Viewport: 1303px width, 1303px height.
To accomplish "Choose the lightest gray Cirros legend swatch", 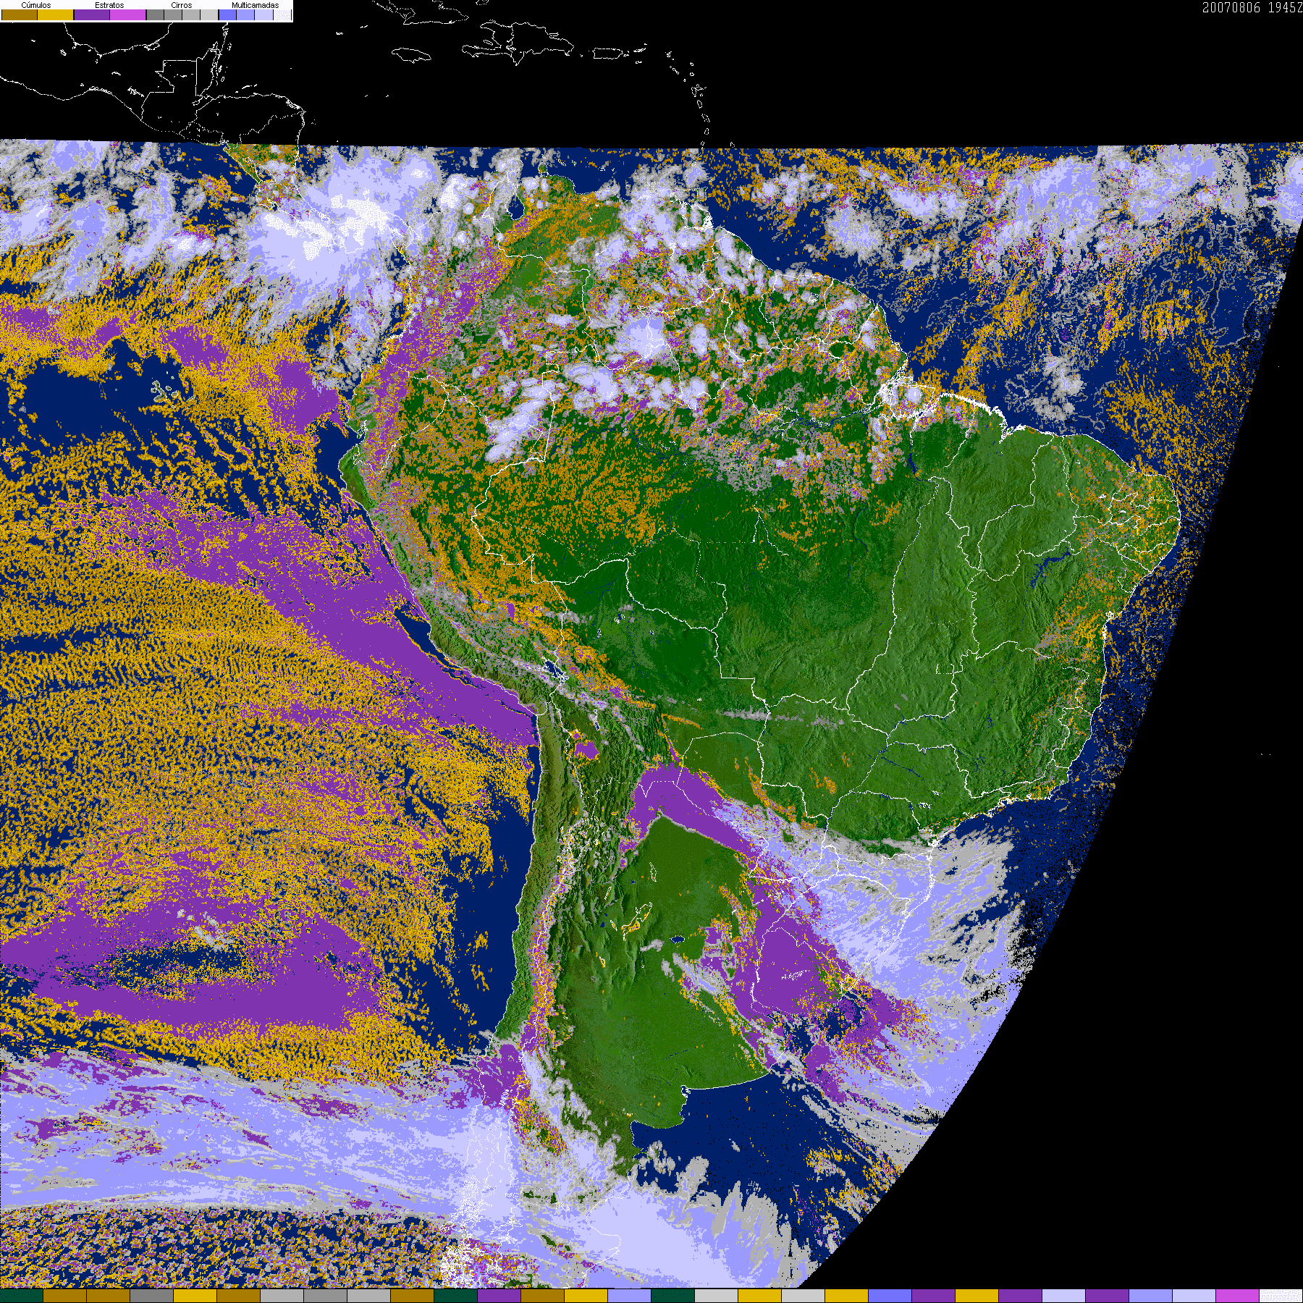I will click(x=209, y=14).
